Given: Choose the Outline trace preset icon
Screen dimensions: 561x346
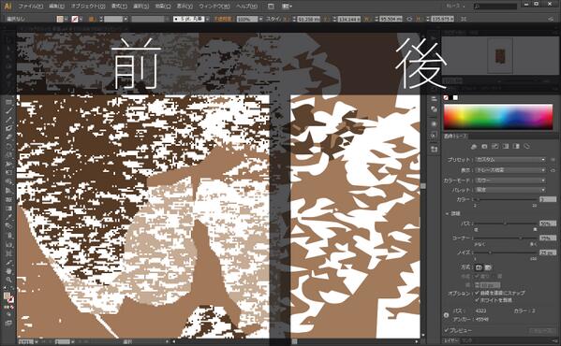Looking at the screenshot, I should click(x=526, y=147).
